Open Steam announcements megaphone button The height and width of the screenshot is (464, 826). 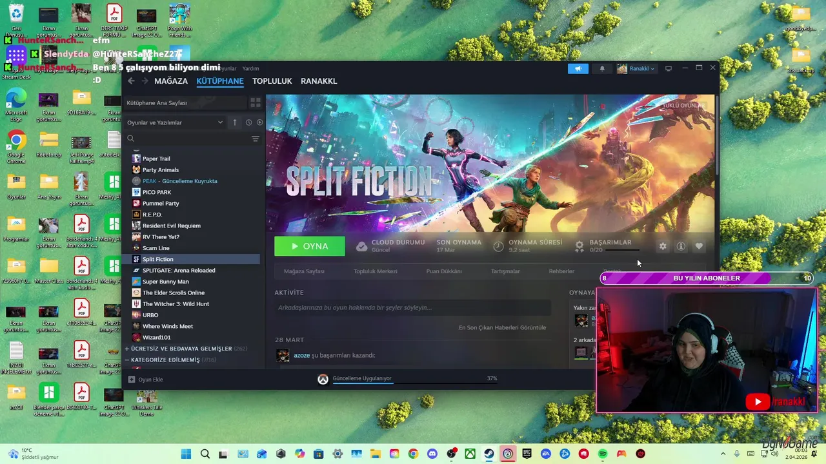578,69
